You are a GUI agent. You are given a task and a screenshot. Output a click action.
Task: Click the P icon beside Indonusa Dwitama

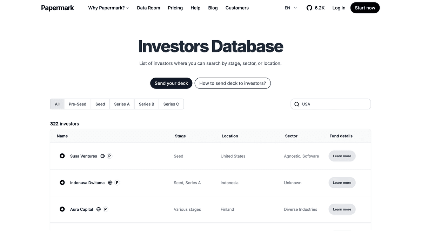coord(117,182)
